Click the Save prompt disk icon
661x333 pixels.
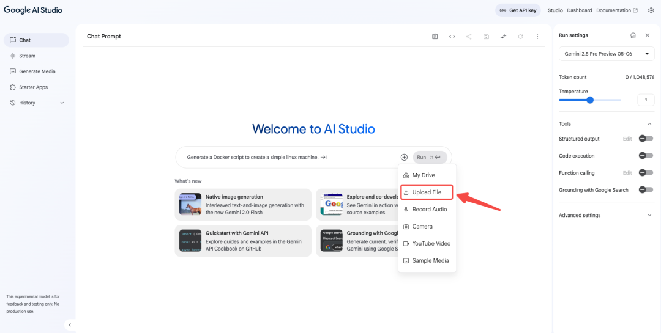(486, 37)
